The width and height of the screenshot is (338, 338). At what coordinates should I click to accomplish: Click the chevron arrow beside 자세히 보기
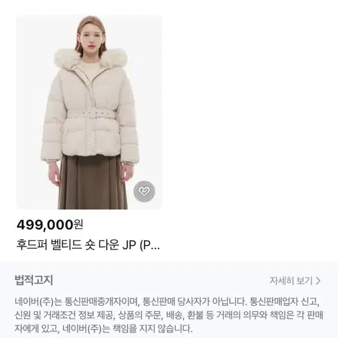pos(318,281)
